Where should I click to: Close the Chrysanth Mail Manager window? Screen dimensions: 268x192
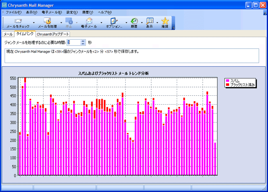263,5
